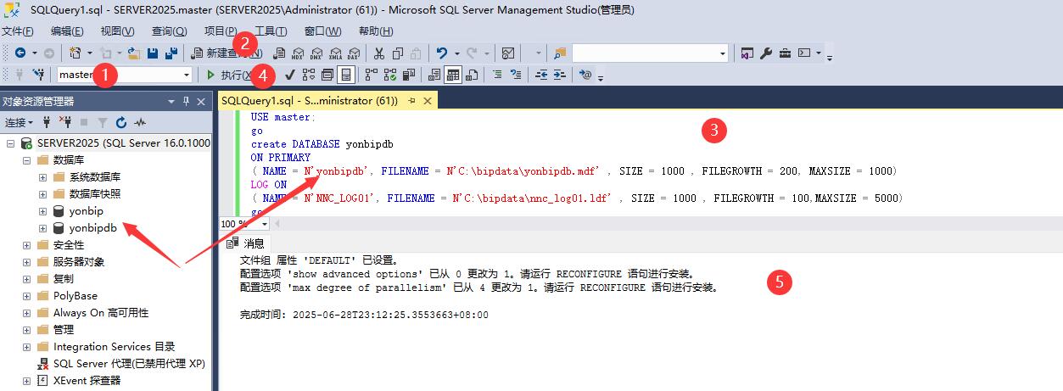1063x391 pixels.
Task: Pin the SQLQuery1.sql tab
Action: point(411,100)
